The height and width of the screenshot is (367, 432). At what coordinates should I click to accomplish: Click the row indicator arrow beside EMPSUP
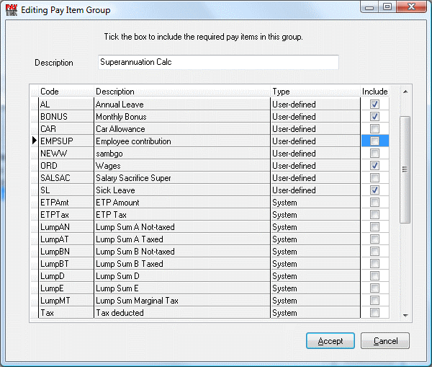[35, 141]
